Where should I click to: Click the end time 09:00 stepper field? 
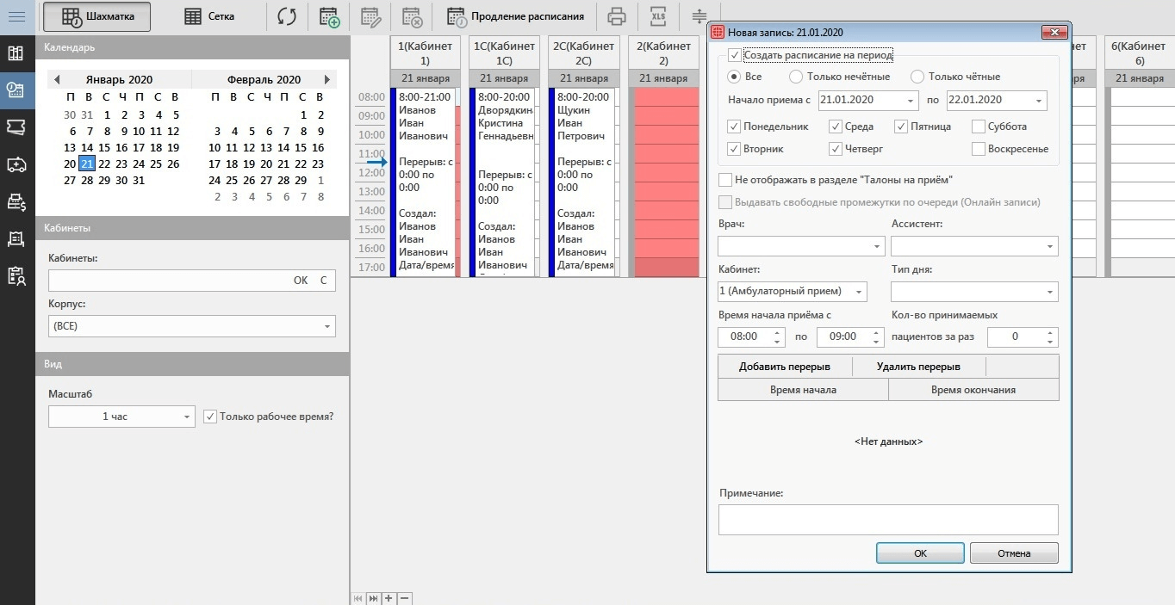point(850,336)
